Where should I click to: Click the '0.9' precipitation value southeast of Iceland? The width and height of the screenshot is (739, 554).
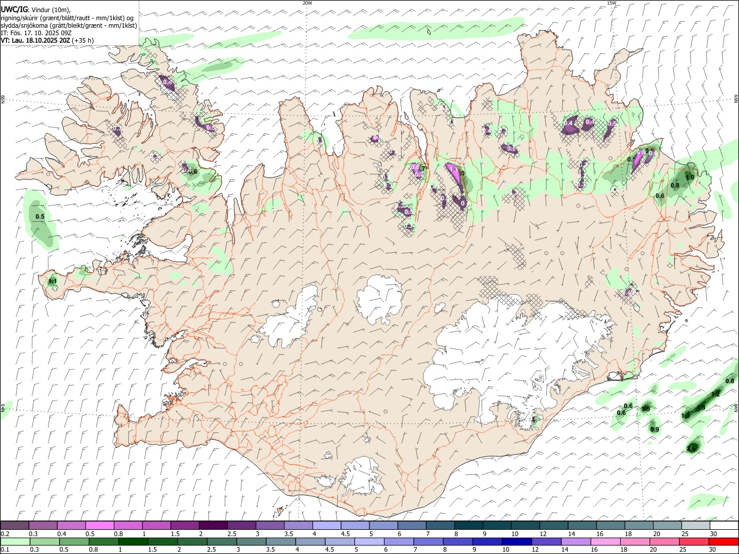655,429
